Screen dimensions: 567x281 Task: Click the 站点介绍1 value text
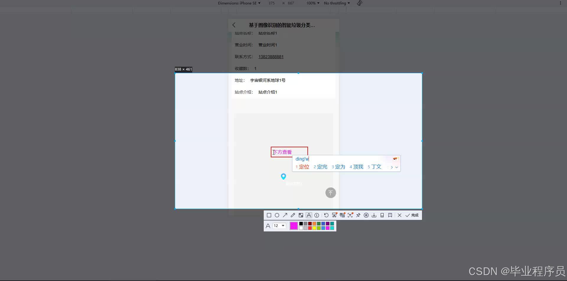(x=268, y=92)
